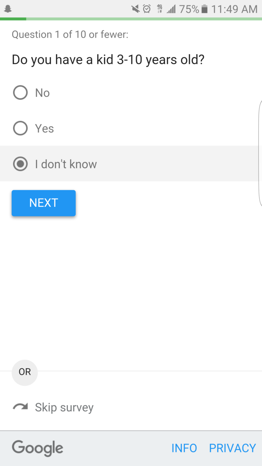Viewport: 262px width, 466px height.
Task: Open the INFO link
Action: 184,448
